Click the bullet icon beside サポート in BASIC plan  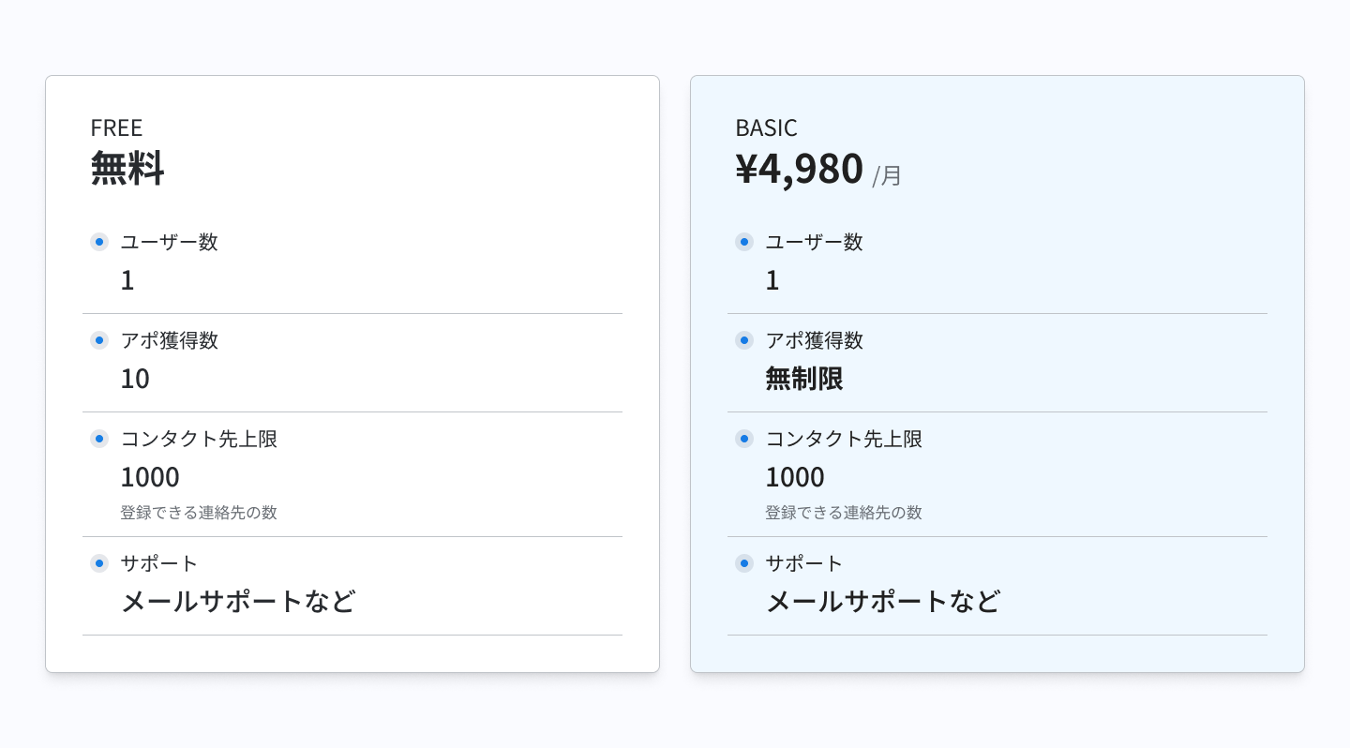click(x=744, y=563)
